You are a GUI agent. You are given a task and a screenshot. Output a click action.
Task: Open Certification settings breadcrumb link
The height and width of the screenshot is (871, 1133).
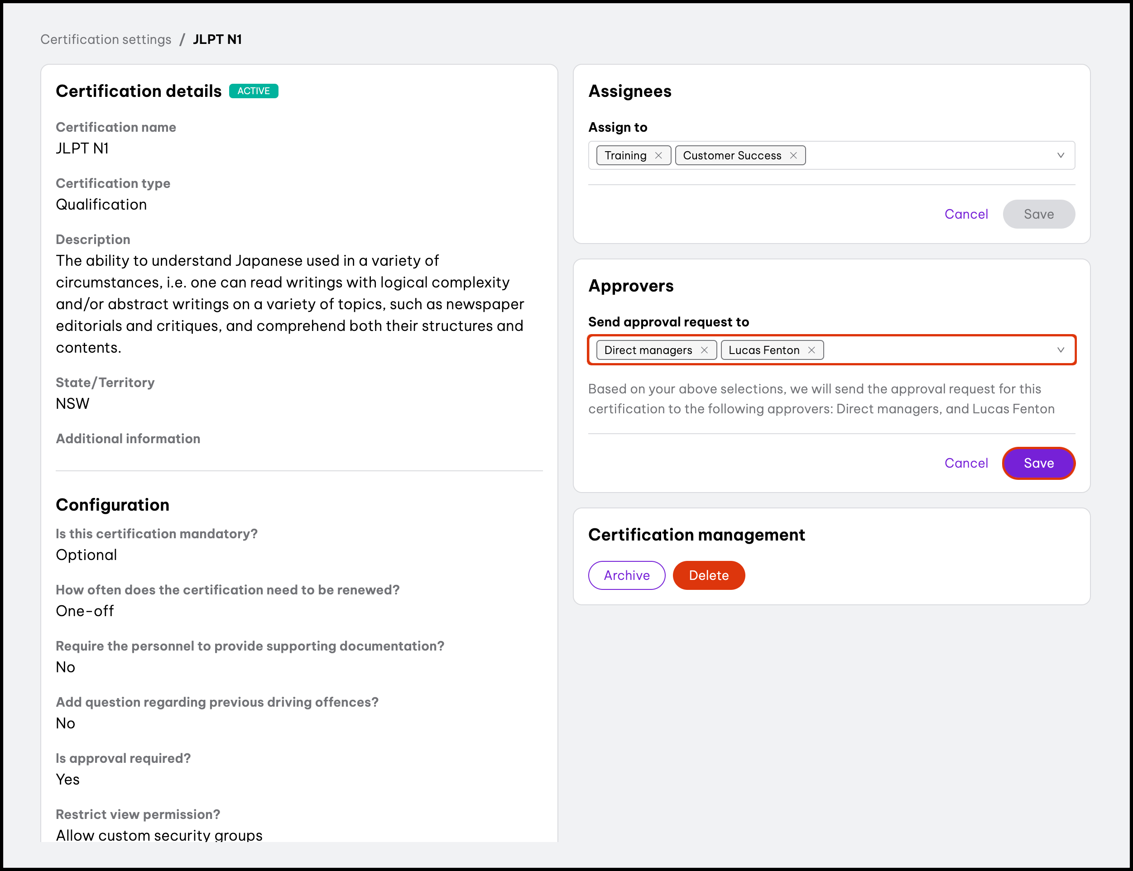click(x=106, y=39)
